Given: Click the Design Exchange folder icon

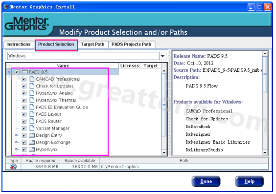Looking at the screenshot, I should click(x=32, y=142).
